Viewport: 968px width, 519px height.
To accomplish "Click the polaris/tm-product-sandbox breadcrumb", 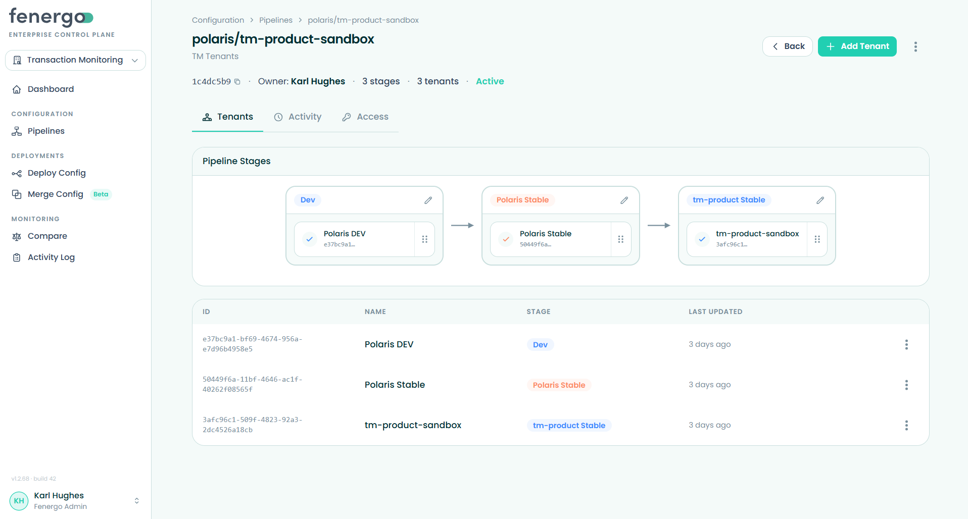I will (363, 20).
